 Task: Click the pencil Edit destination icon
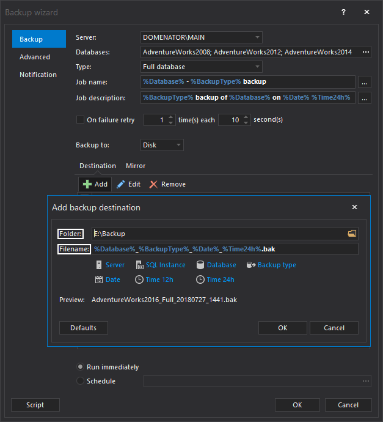click(x=121, y=184)
